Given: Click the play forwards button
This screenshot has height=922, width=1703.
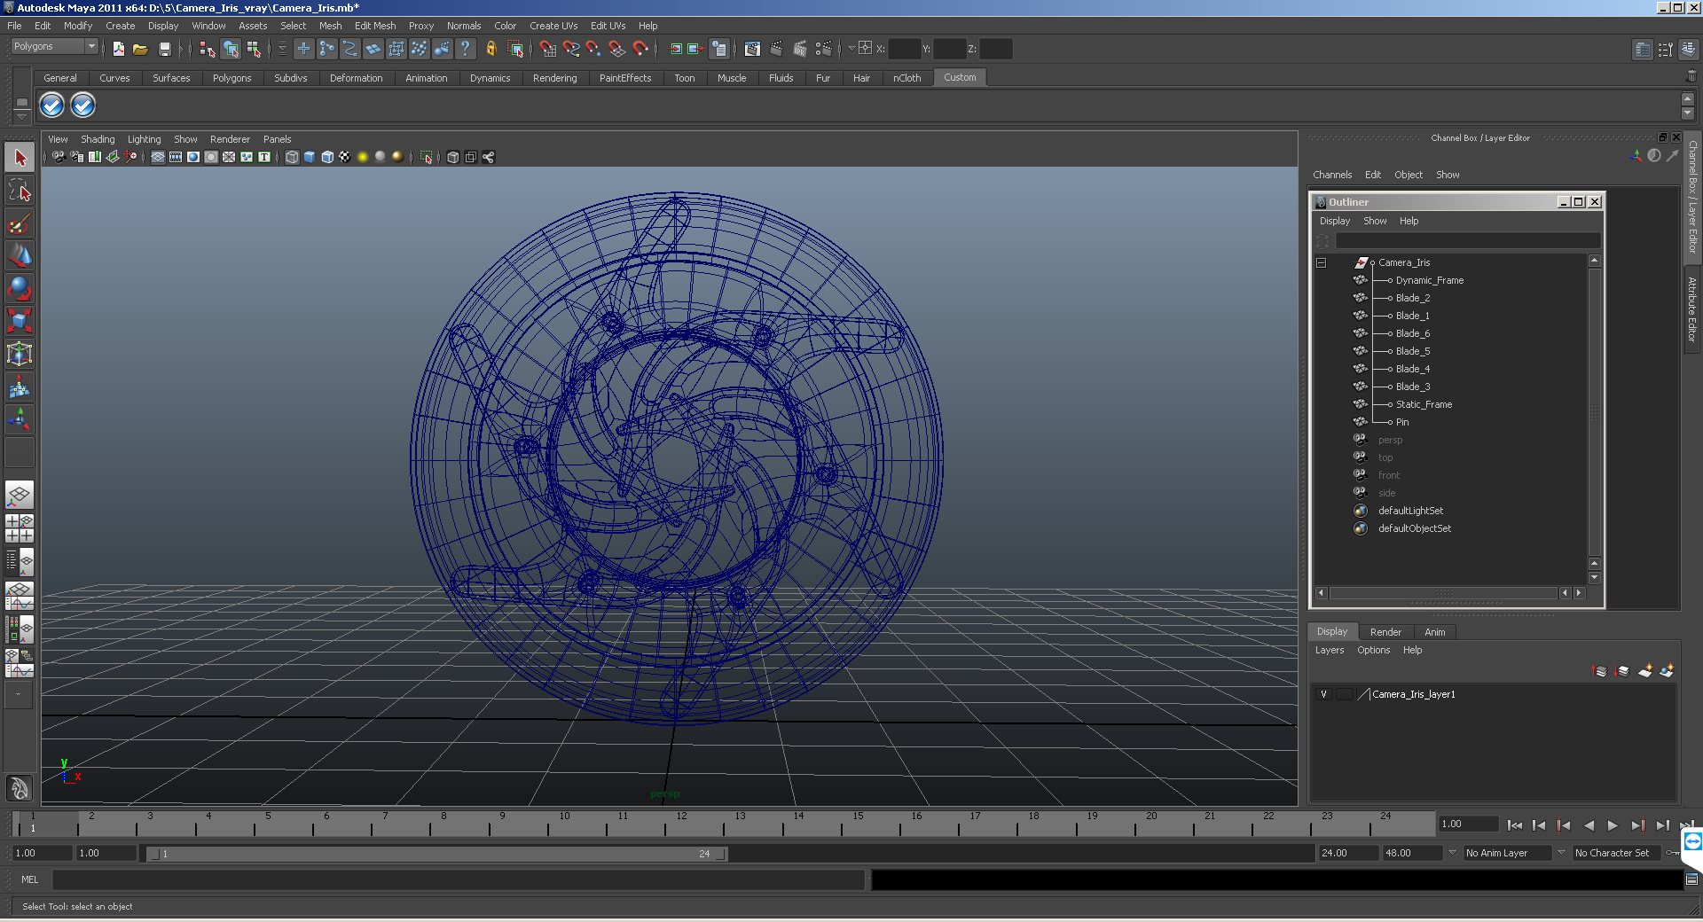Looking at the screenshot, I should [x=1613, y=825].
